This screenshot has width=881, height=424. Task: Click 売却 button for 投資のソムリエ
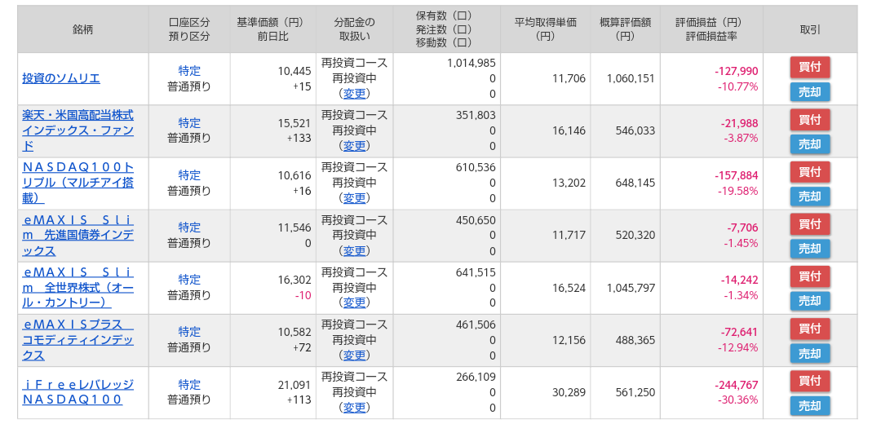pos(810,92)
